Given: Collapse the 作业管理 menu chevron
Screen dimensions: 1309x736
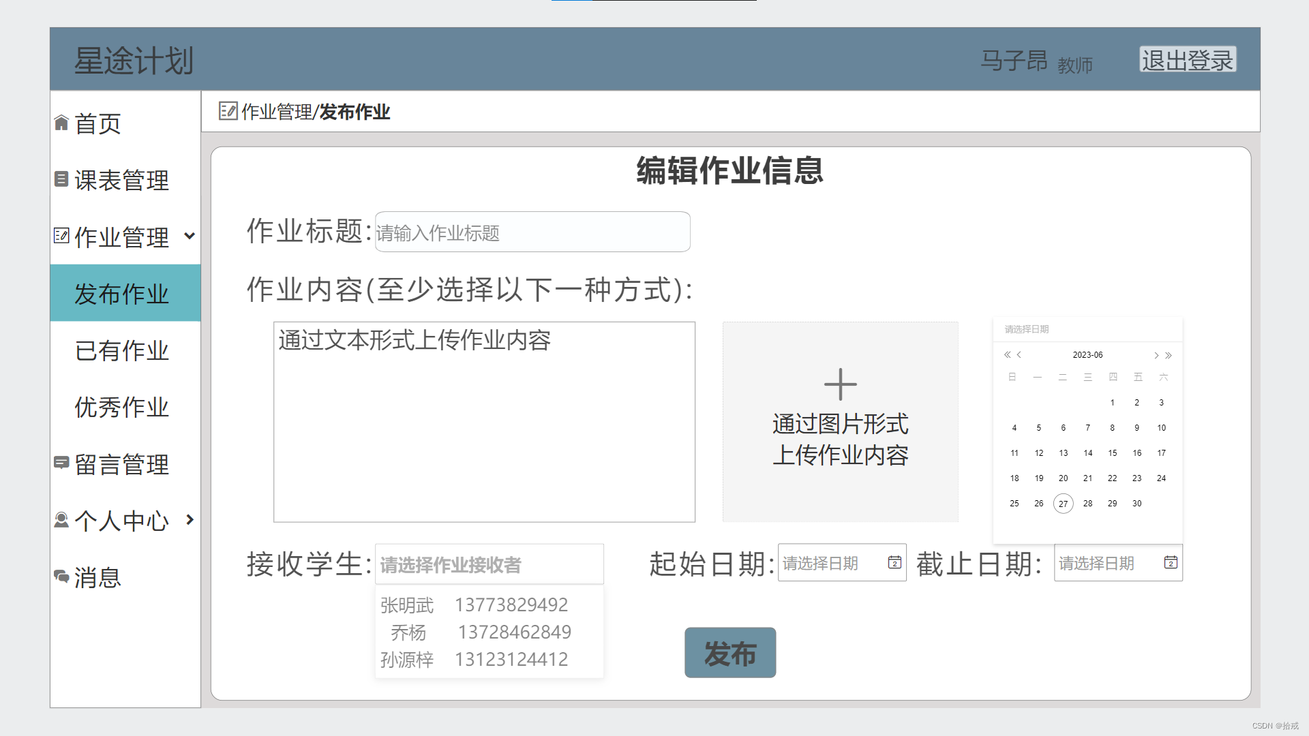Looking at the screenshot, I should point(190,236).
